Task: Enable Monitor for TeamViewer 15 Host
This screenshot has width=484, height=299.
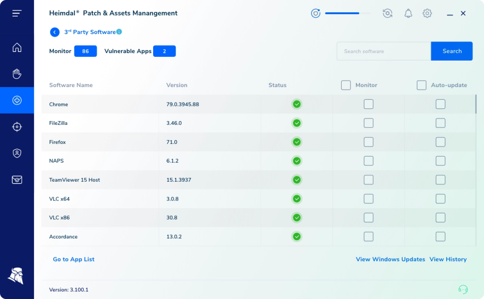Action: (x=369, y=180)
